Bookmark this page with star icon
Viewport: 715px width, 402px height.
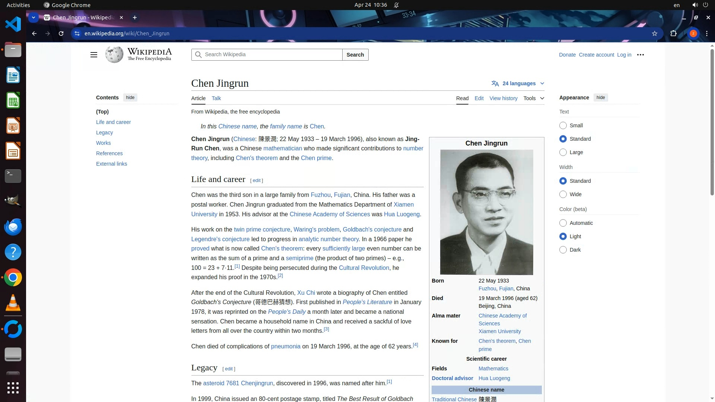655,33
